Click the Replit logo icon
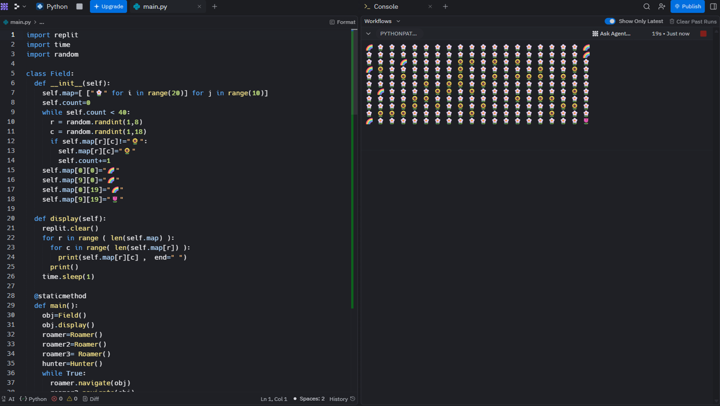Screen dimensions: 720x406 point(5,7)
